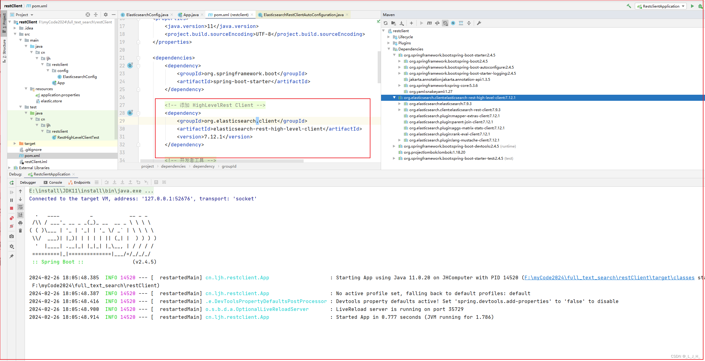
Task: Open Endpoints tab
Action: (x=79, y=182)
